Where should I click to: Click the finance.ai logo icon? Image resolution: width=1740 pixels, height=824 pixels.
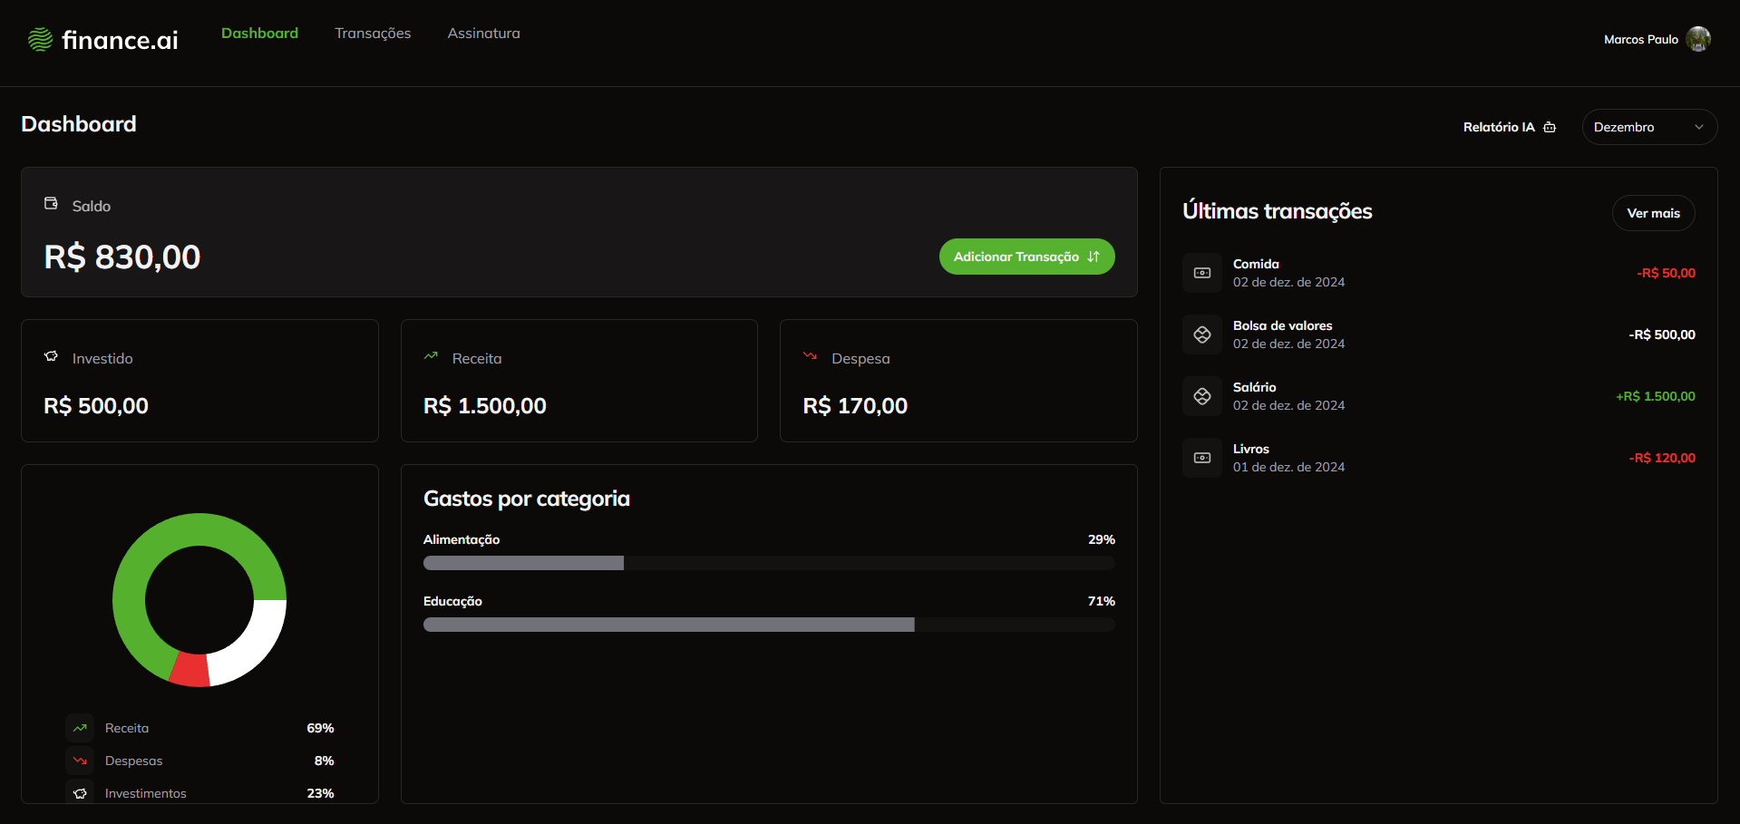coord(40,39)
